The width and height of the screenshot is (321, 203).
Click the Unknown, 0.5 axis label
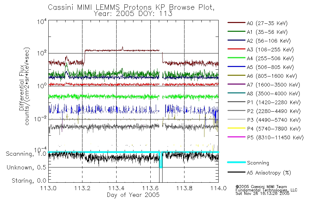point(26,167)
